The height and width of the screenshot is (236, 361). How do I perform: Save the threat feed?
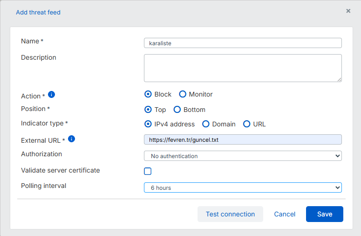pyautogui.click(x=324, y=214)
